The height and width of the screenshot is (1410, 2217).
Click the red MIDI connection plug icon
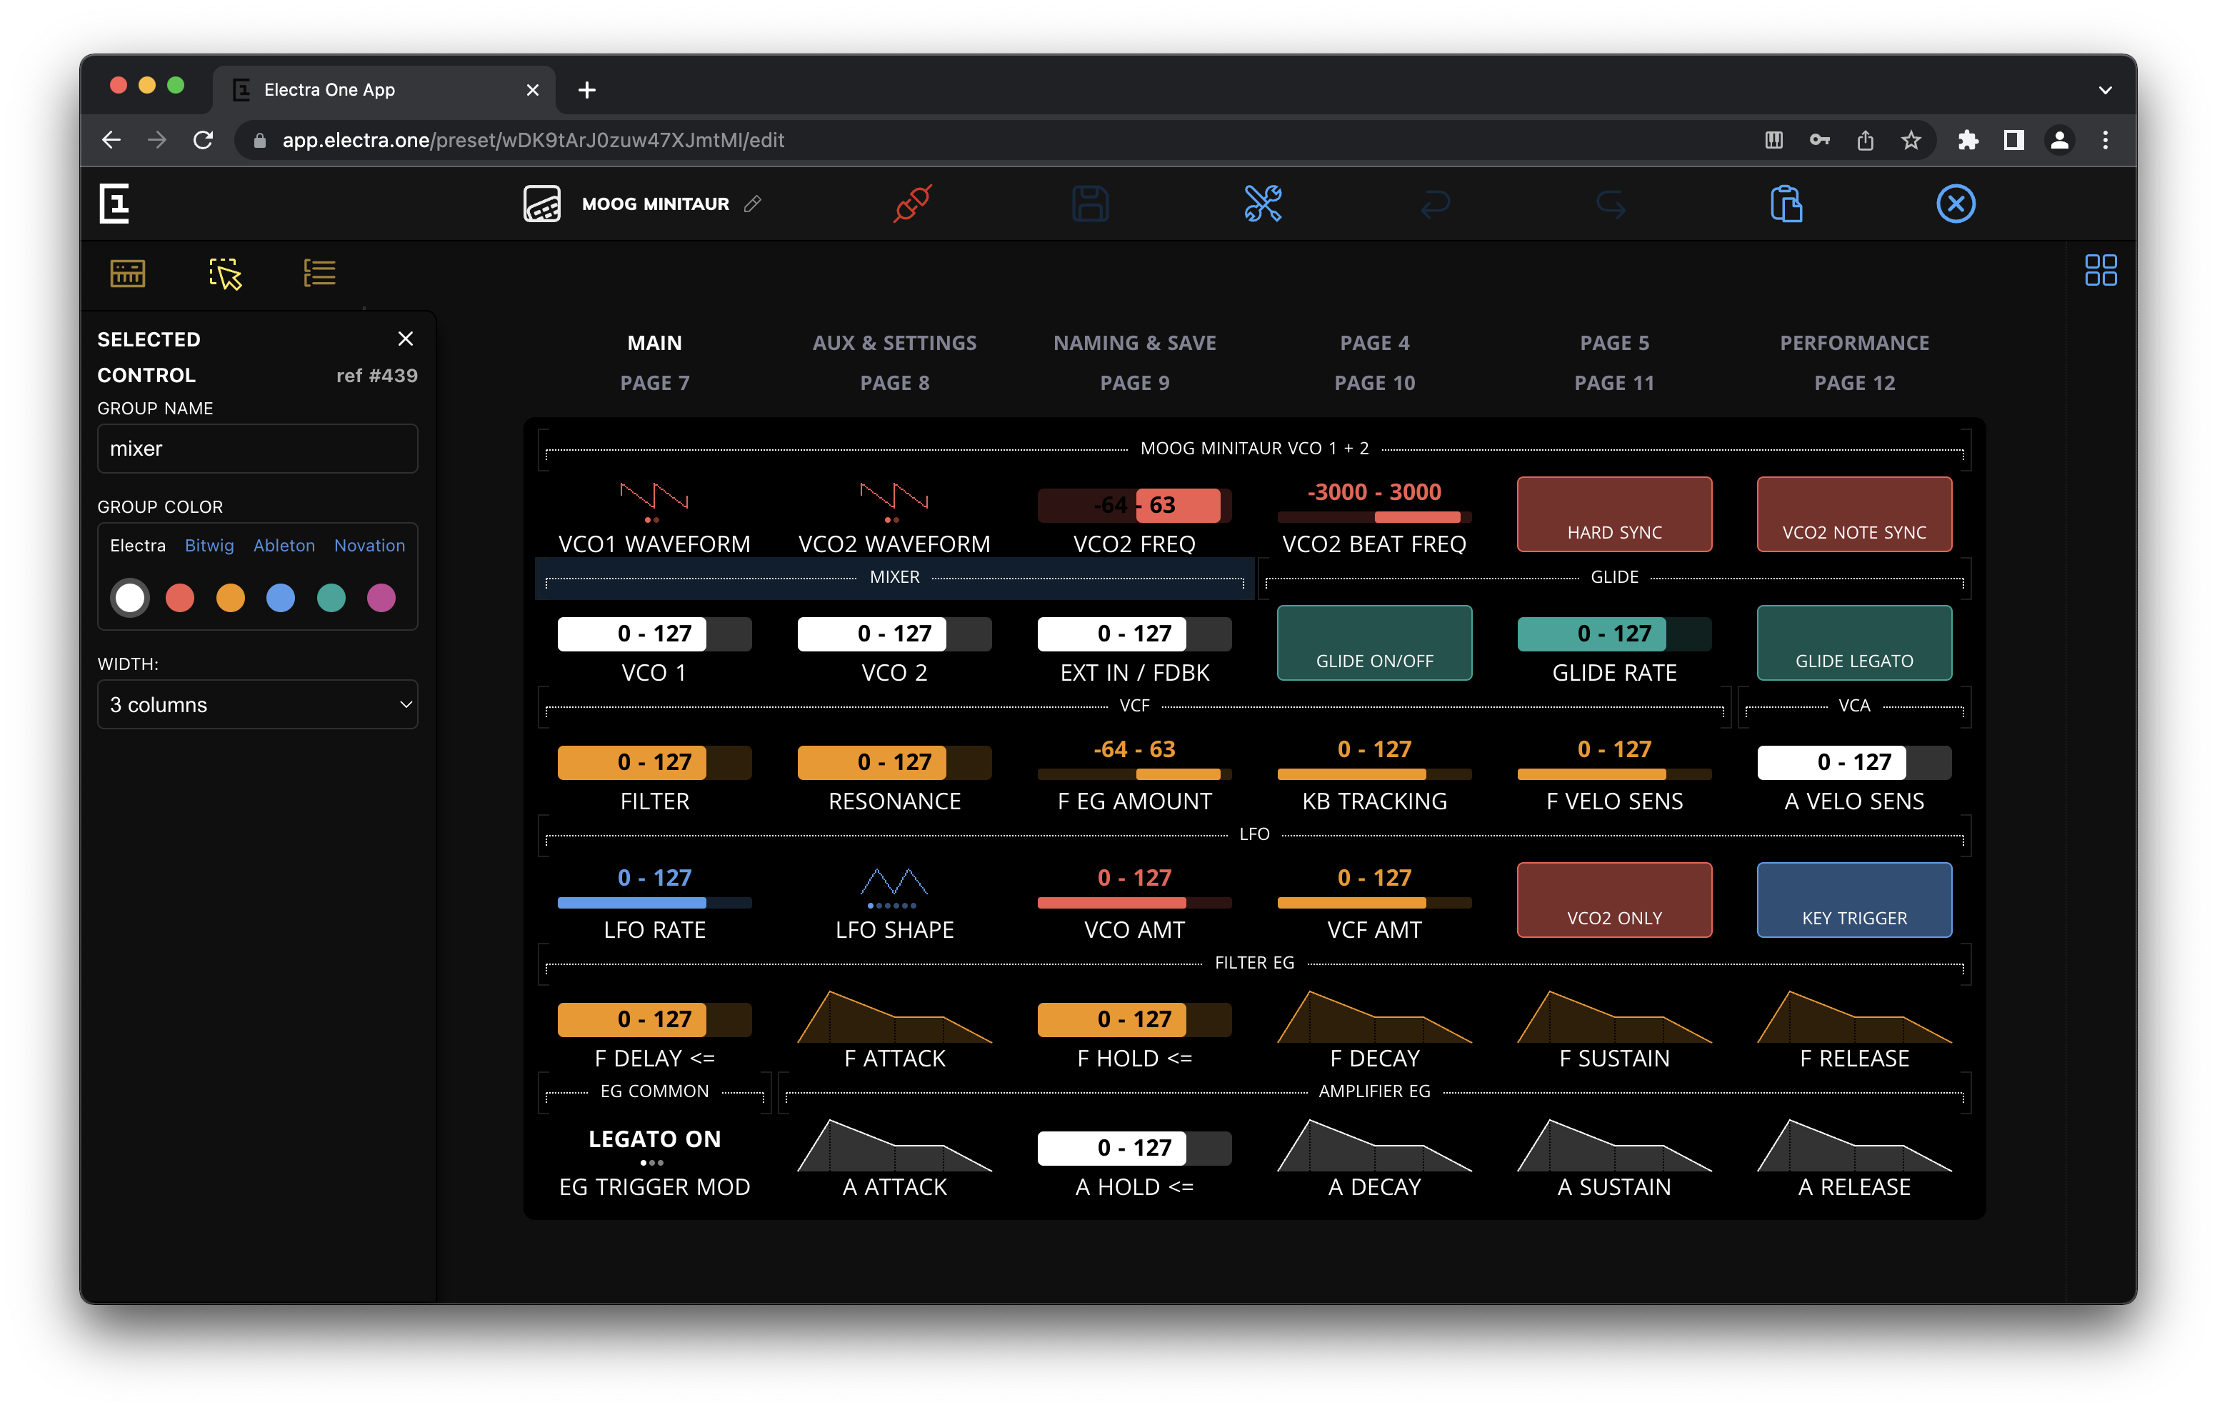tap(912, 204)
